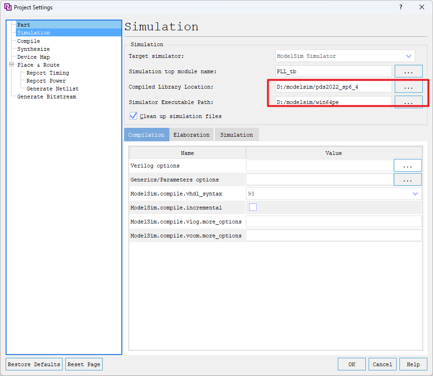Confirm settings with the OK button
This screenshot has height=376, width=433.
pos(351,364)
